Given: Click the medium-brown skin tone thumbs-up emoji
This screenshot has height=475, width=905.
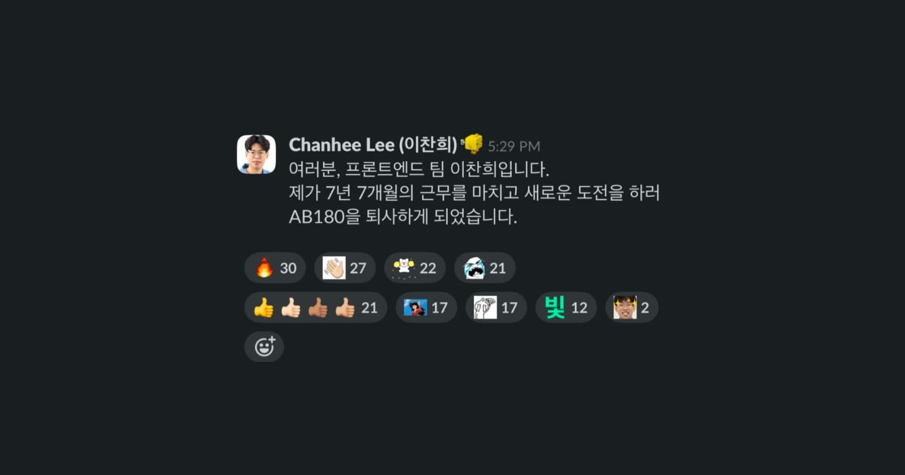Looking at the screenshot, I should click(318, 308).
